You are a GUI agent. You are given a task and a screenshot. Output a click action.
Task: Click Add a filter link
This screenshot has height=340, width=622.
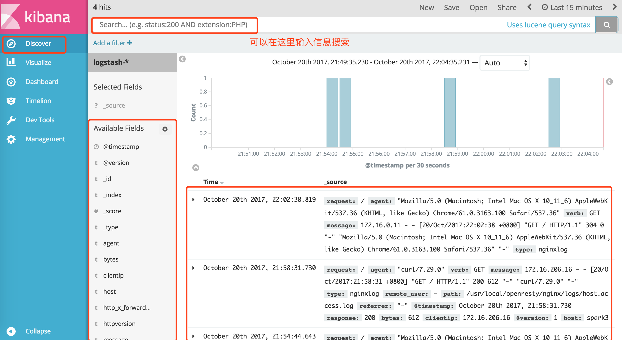tap(113, 43)
